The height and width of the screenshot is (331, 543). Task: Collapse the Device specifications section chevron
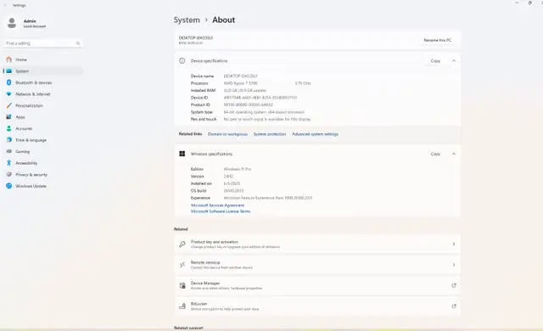[454, 61]
